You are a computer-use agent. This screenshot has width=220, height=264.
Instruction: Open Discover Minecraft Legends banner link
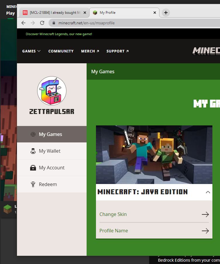click(59, 34)
